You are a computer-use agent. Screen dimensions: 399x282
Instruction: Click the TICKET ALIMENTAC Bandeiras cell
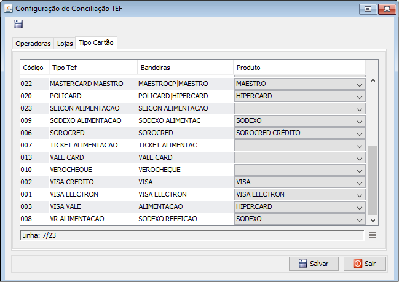(x=185, y=145)
